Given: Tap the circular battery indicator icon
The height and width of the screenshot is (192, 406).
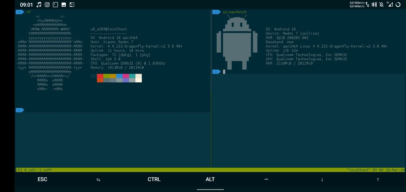Looking at the screenshot, I should (x=398, y=4).
